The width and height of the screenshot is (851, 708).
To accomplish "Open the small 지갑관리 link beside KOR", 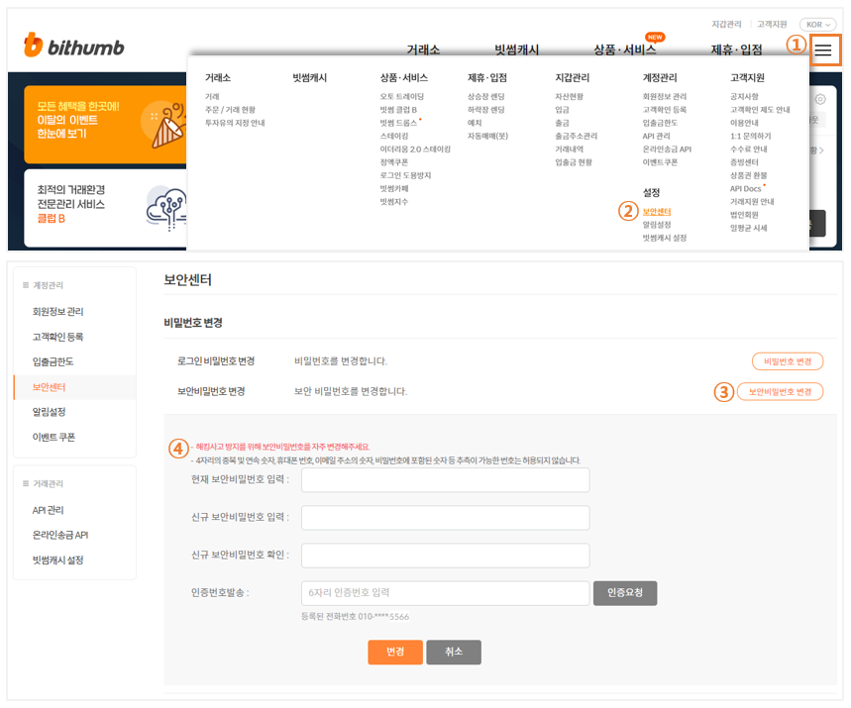I will 726,25.
